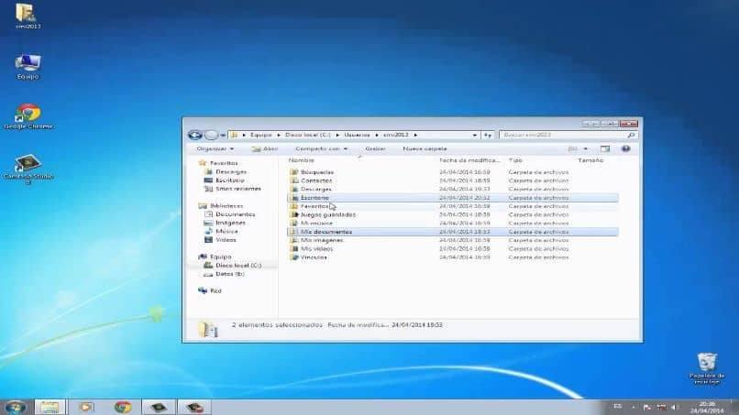Sort by Fecha de modifica... column
This screenshot has width=739, height=415.
[x=469, y=160]
